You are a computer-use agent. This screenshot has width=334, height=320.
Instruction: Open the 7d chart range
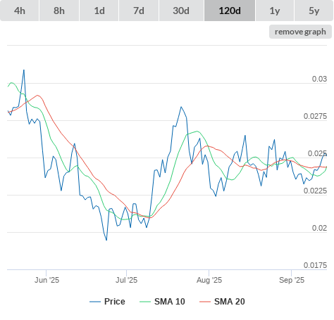139,11
